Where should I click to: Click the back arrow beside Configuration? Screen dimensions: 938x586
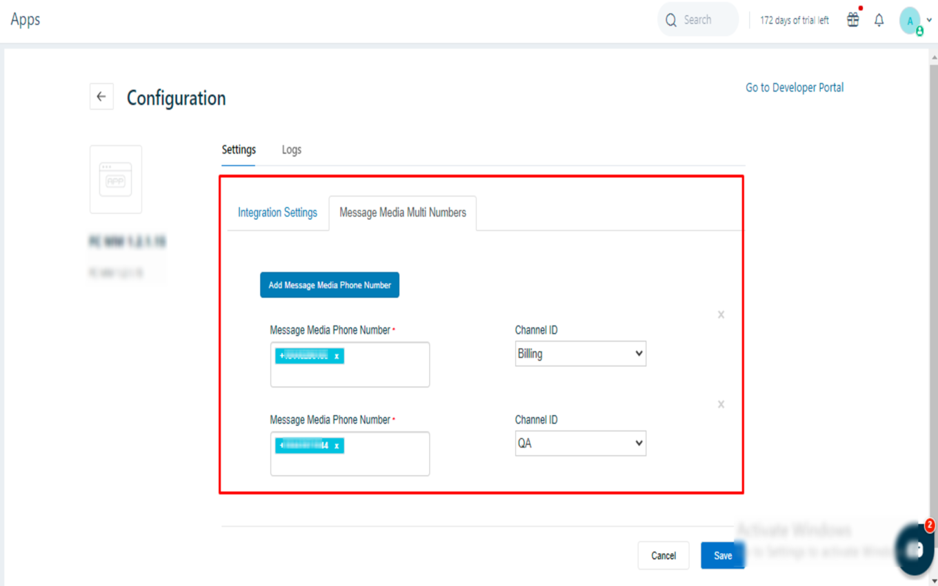pyautogui.click(x=101, y=97)
